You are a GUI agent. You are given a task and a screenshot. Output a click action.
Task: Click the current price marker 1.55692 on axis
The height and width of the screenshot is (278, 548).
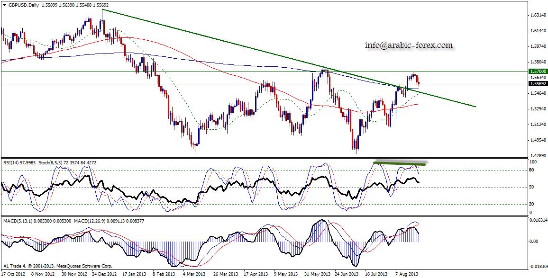pyautogui.click(x=537, y=84)
